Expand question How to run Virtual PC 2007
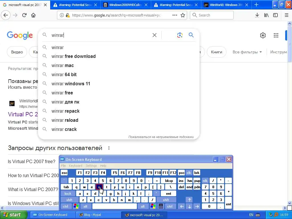The height and width of the screenshot is (219, 292). tap(34, 175)
